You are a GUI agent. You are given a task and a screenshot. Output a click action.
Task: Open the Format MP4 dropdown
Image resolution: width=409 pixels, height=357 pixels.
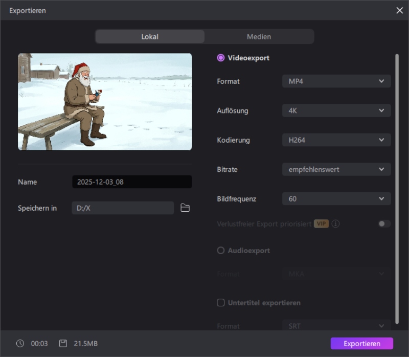coord(336,81)
